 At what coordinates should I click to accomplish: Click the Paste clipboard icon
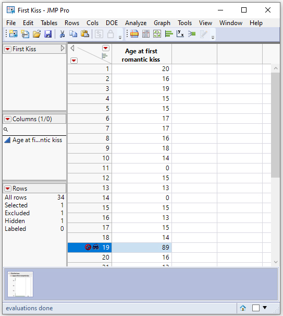point(85,34)
